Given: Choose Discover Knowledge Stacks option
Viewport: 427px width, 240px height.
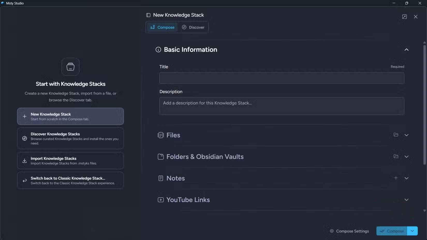Looking at the screenshot, I should 70,138.
